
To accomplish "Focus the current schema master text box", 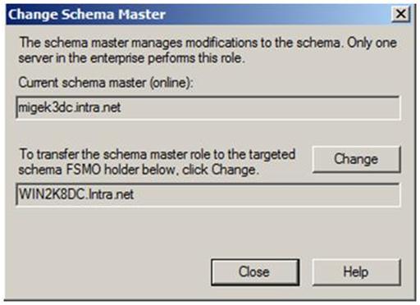I will coord(208,107).
